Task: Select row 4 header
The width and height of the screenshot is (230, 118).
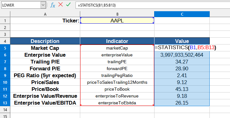Action: tap(5, 41)
